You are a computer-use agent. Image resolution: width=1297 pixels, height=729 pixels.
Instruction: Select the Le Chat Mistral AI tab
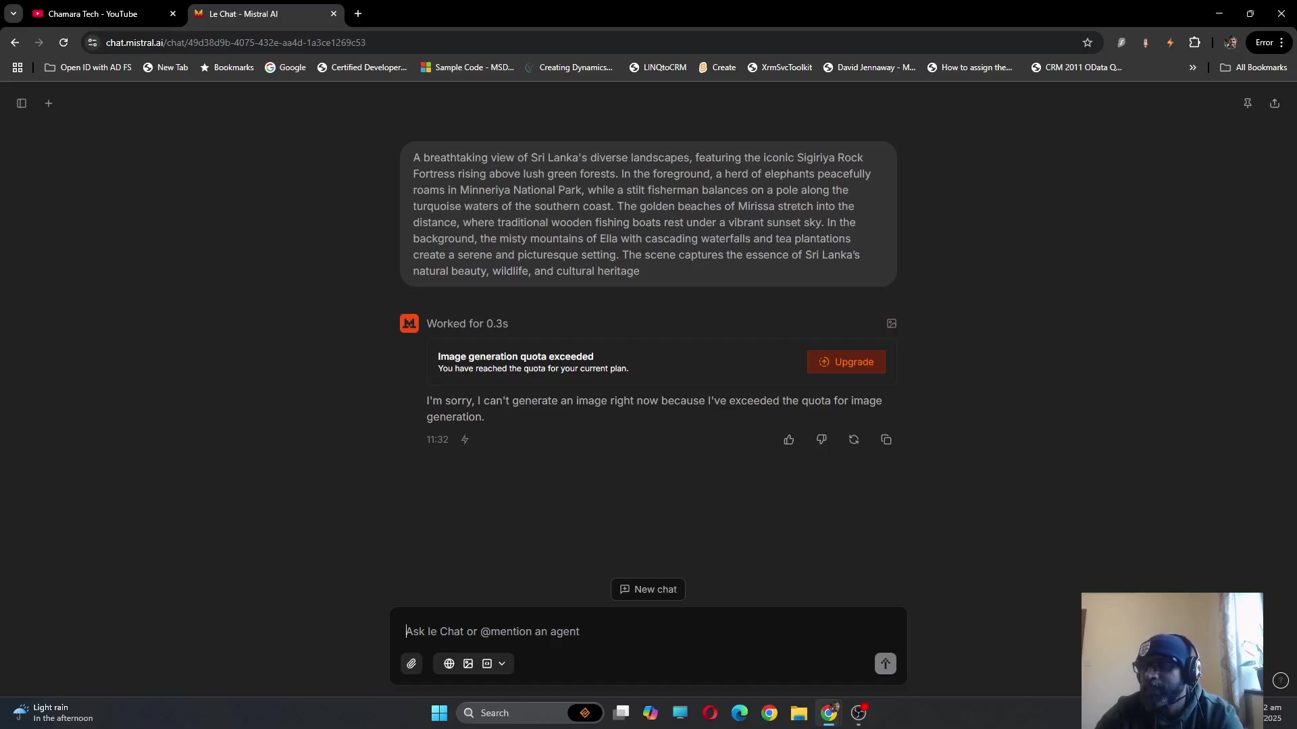[x=266, y=13]
